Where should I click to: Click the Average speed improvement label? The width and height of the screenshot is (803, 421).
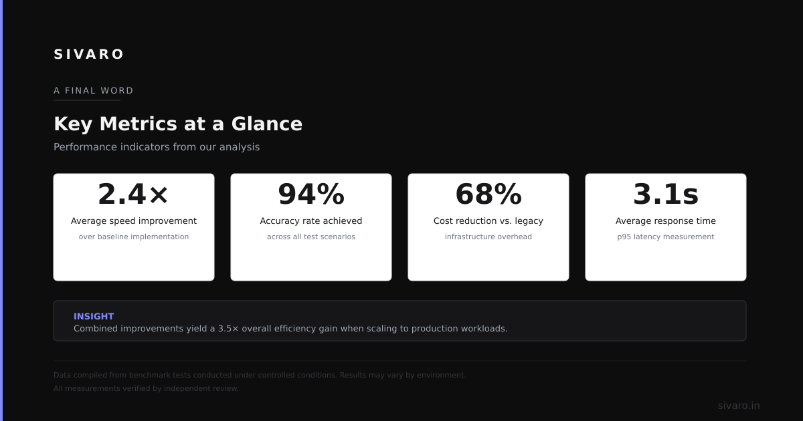134,221
